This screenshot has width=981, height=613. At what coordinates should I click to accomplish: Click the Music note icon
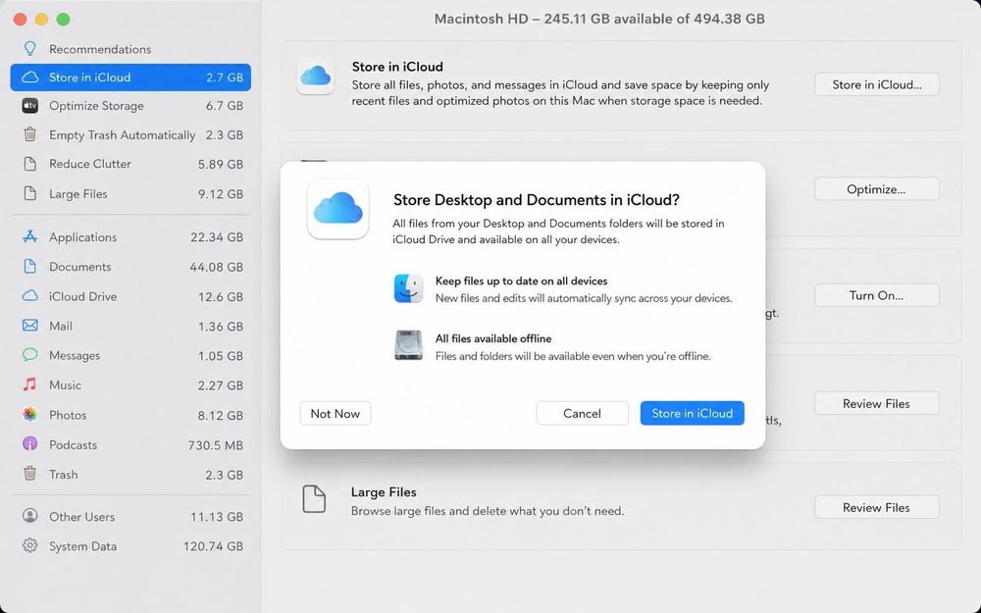[x=30, y=384]
